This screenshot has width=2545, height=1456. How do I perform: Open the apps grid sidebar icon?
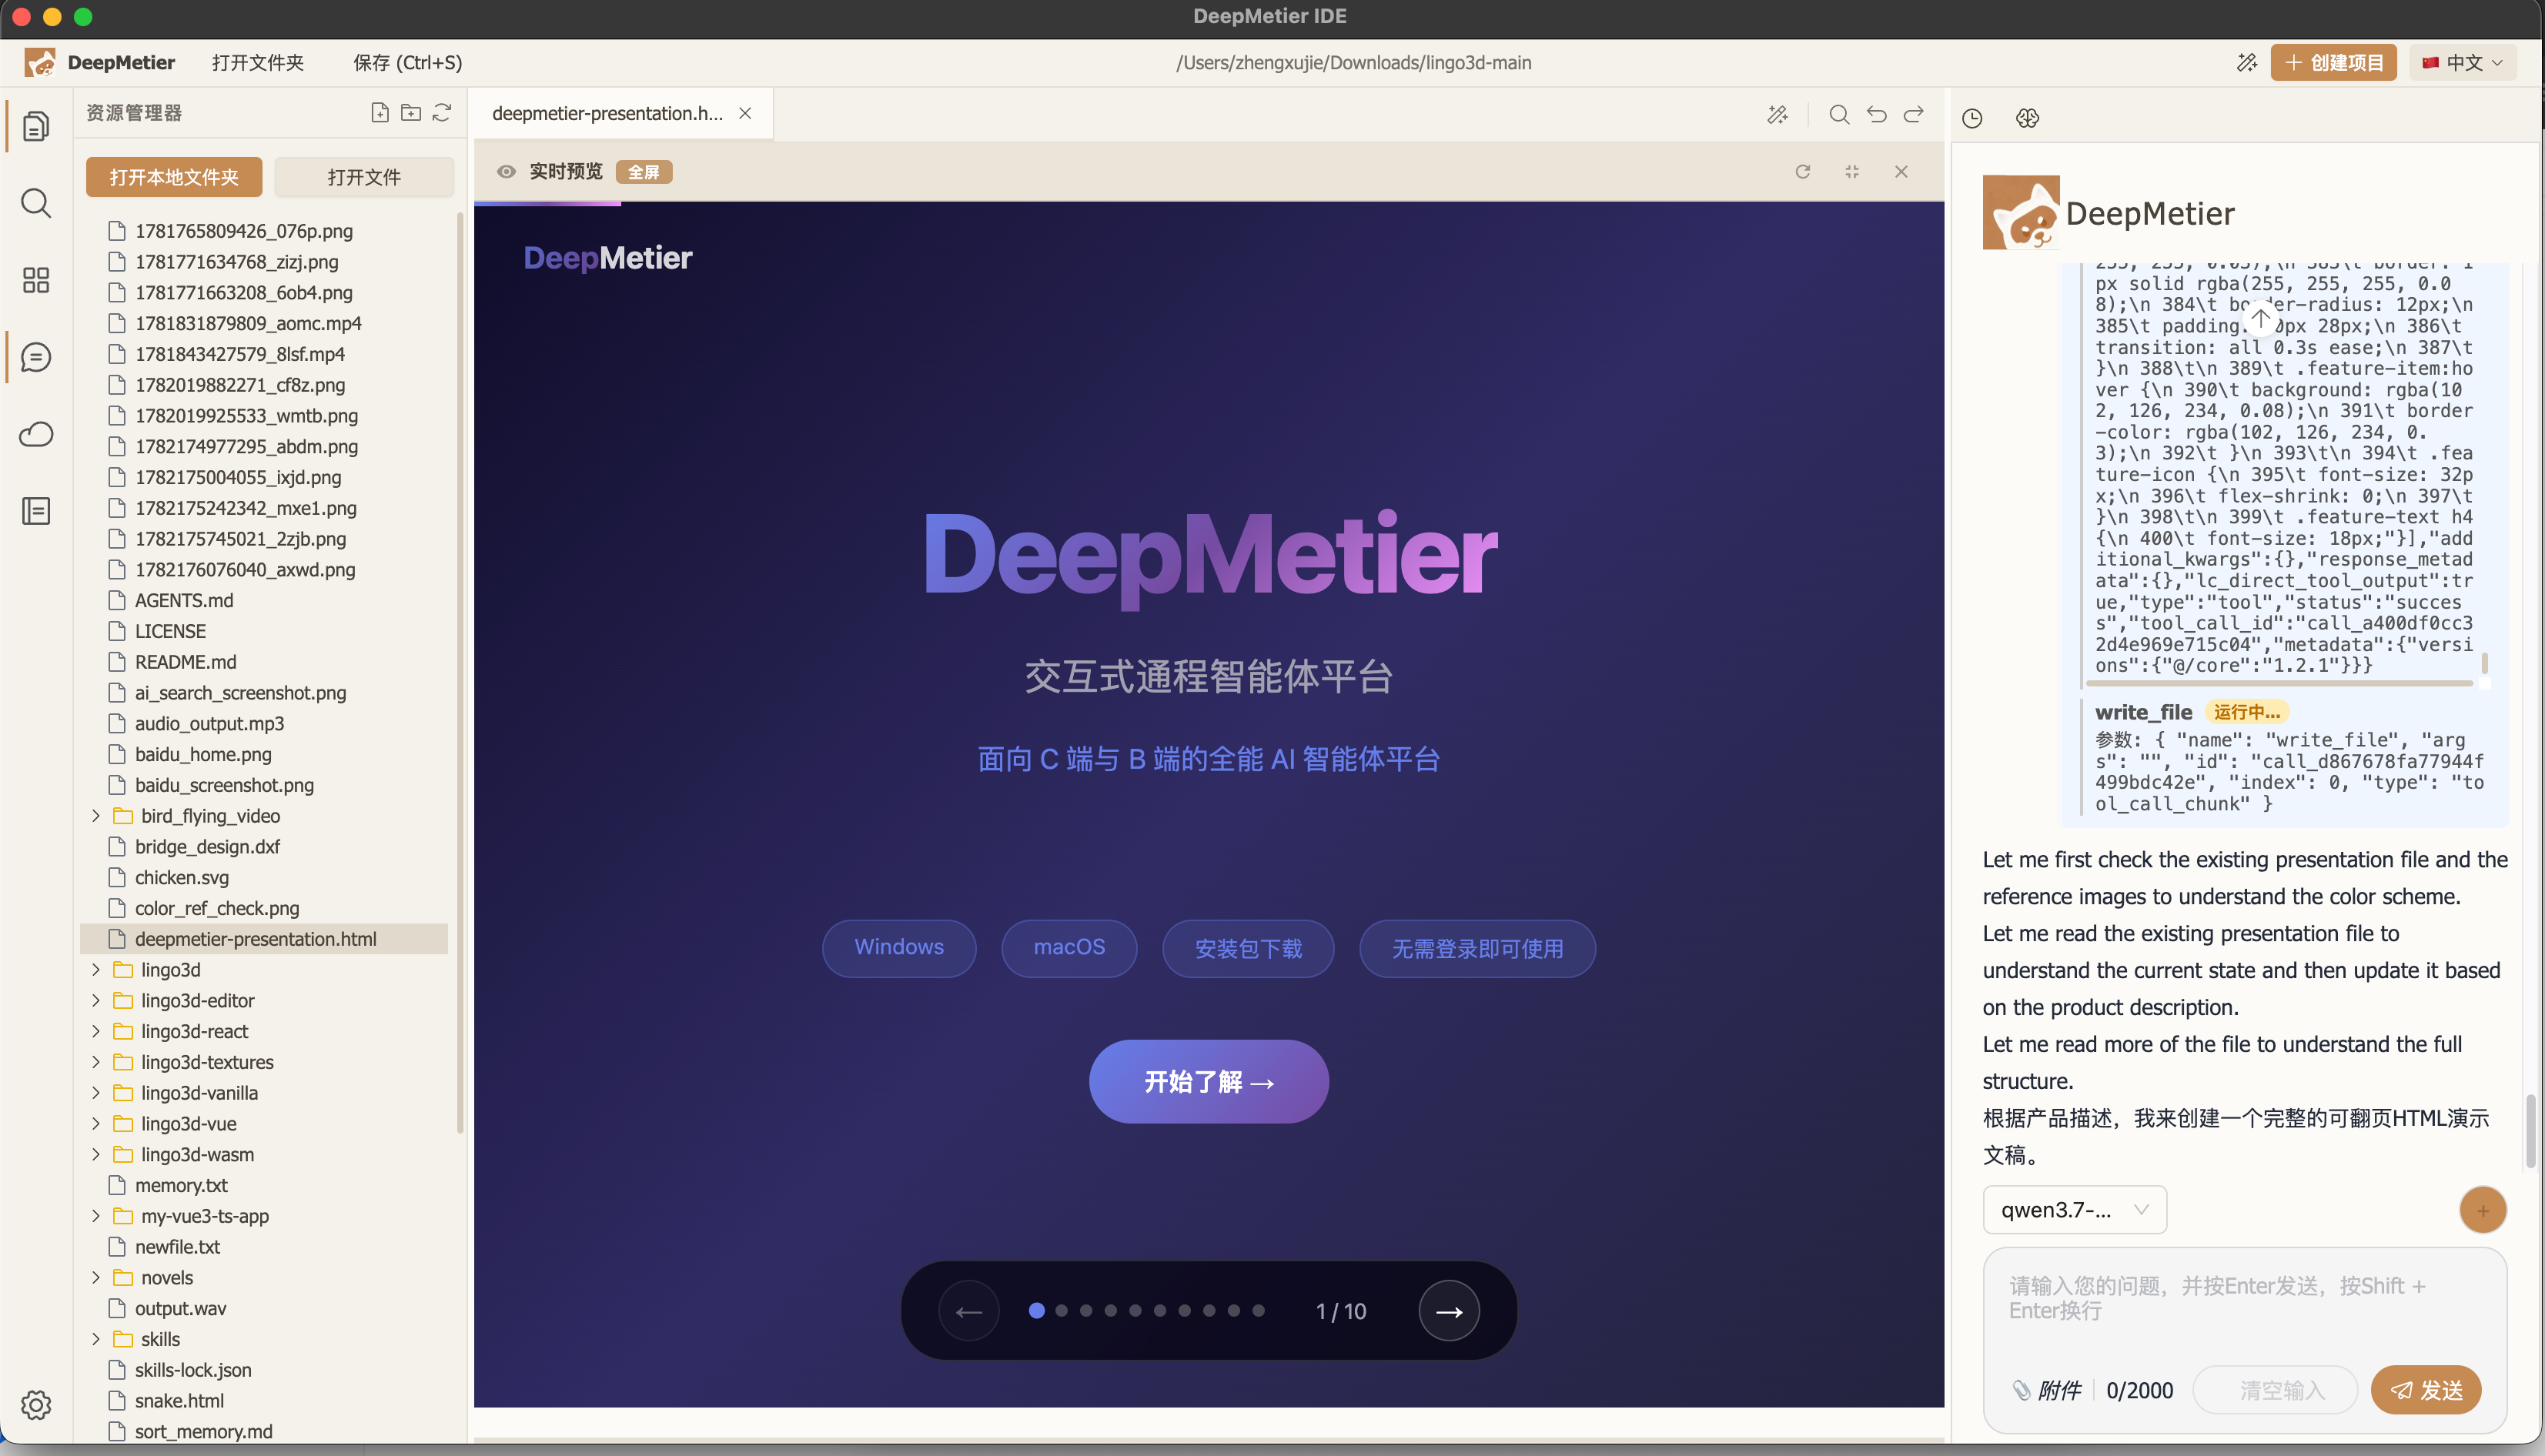[36, 280]
